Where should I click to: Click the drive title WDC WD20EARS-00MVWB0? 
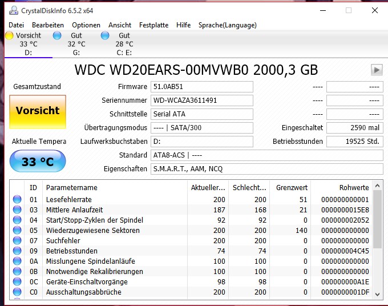(161, 70)
